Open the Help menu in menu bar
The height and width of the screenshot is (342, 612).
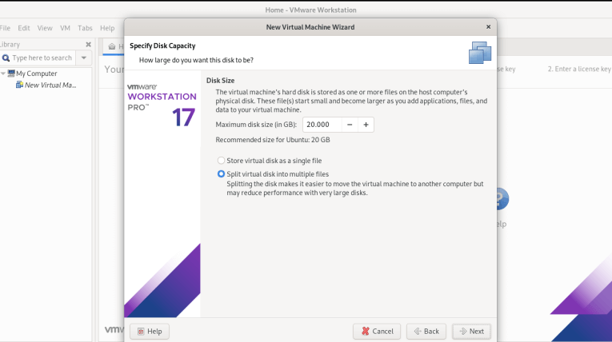coord(107,28)
